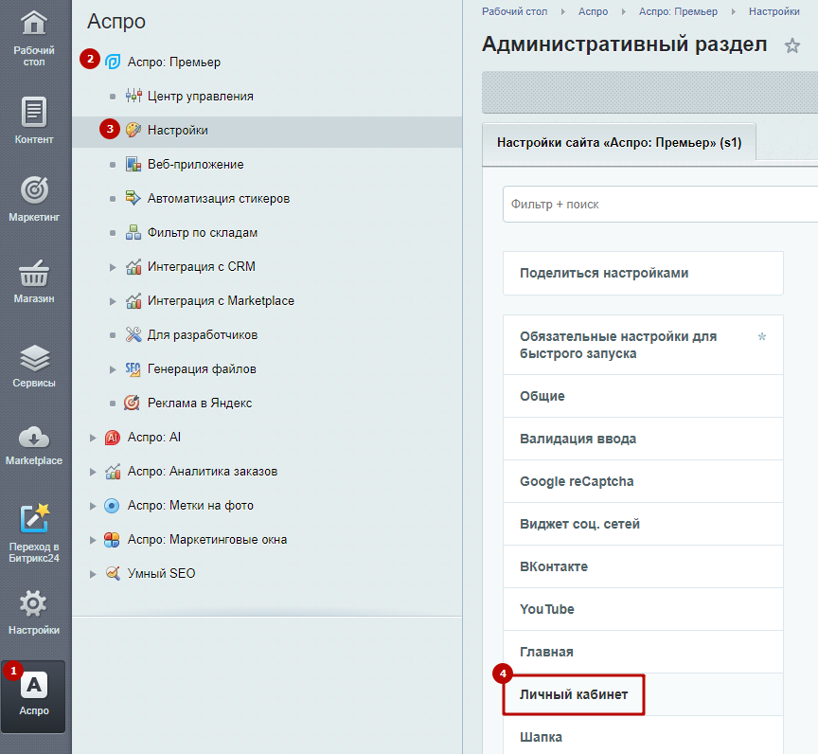Viewport: 818px width, 754px height.
Task: Open Личный кабинет settings section
Action: click(574, 694)
